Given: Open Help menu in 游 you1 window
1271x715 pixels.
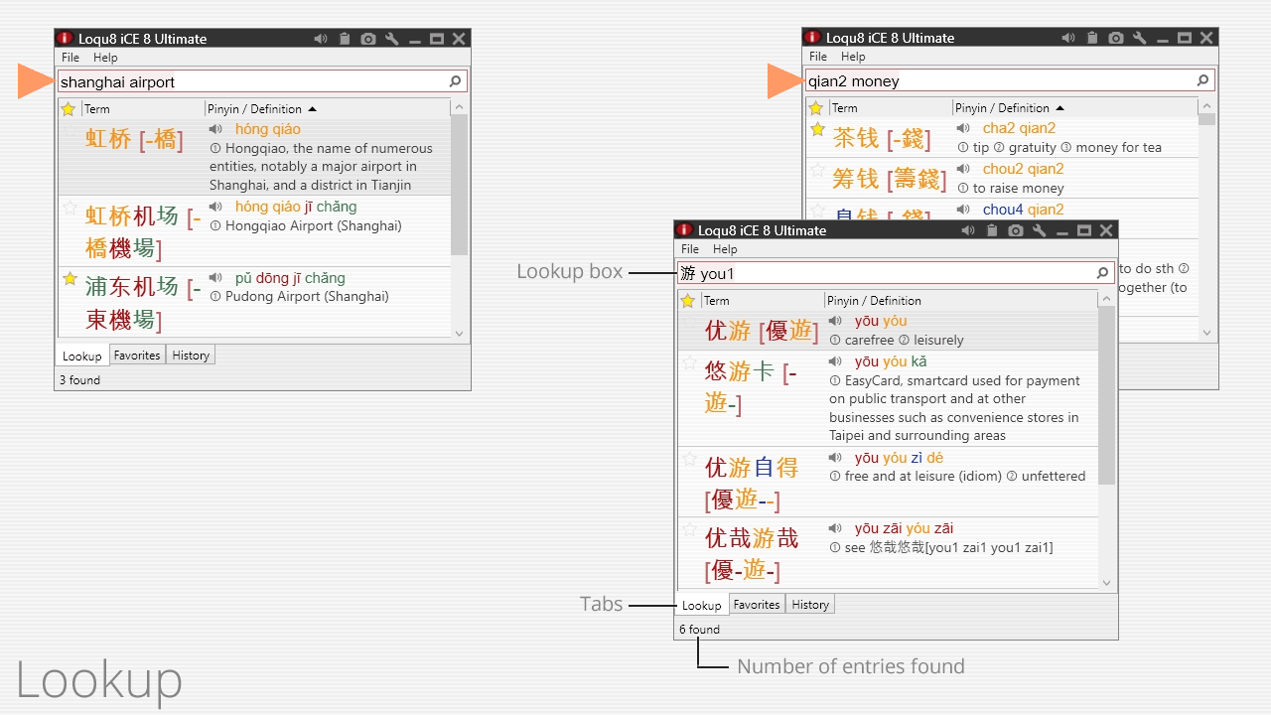Looking at the screenshot, I should click(725, 249).
